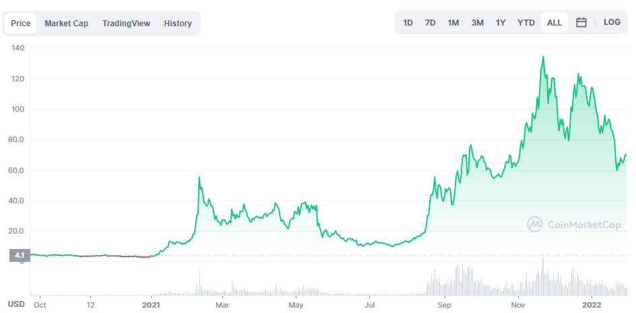636x313 pixels.
Task: Switch to the Market Cap tab
Action: [x=67, y=24]
